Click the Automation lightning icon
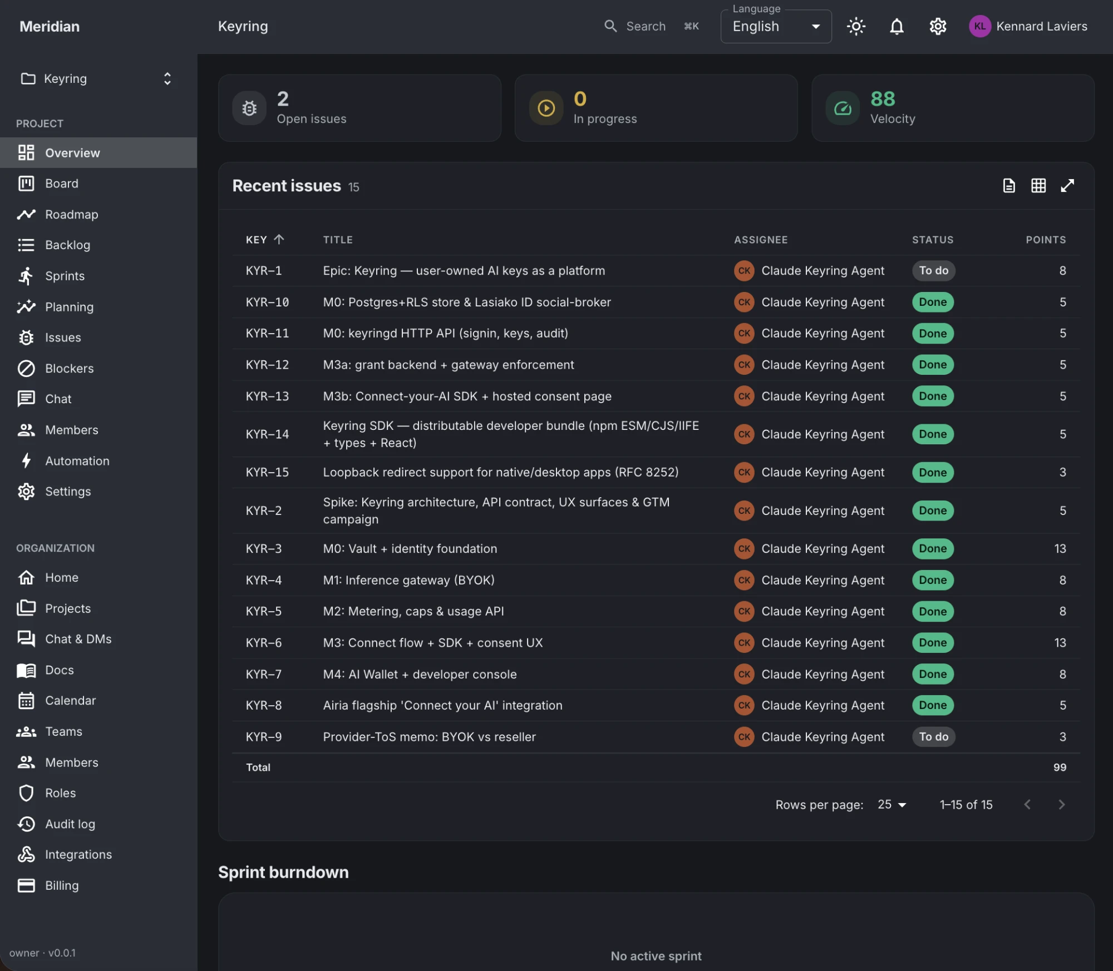1113x971 pixels. [x=26, y=460]
